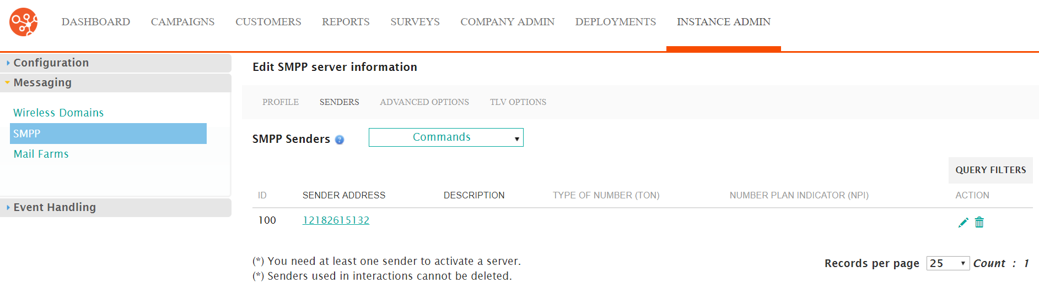Open the TLV Options tab
The height and width of the screenshot is (294, 1039).
click(x=518, y=102)
